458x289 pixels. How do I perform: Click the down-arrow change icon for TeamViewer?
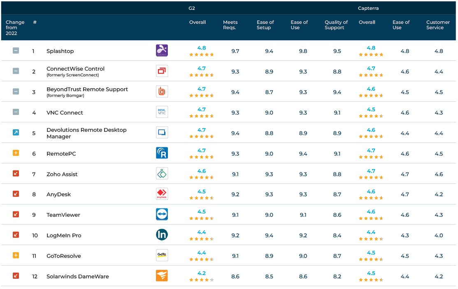click(16, 214)
